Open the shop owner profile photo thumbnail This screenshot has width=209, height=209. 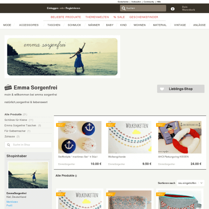(28, 175)
